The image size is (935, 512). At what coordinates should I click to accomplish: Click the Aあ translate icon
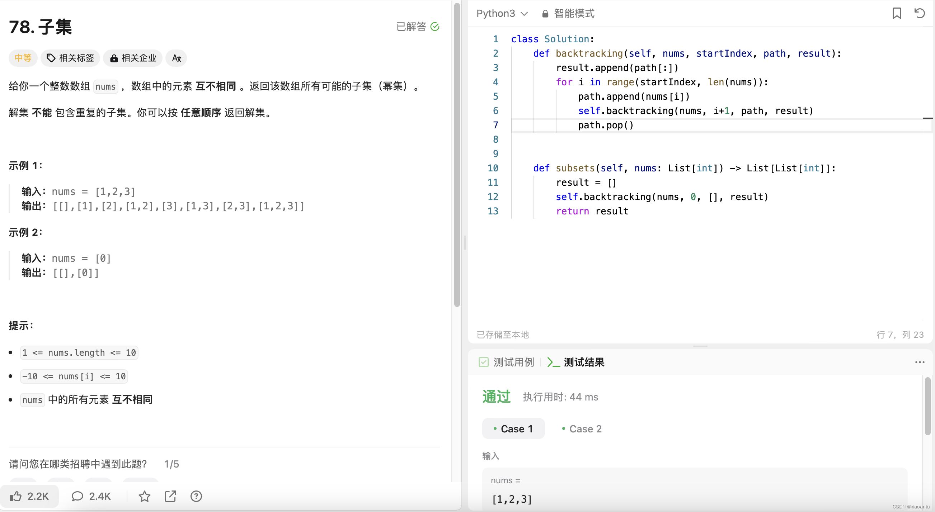point(177,58)
